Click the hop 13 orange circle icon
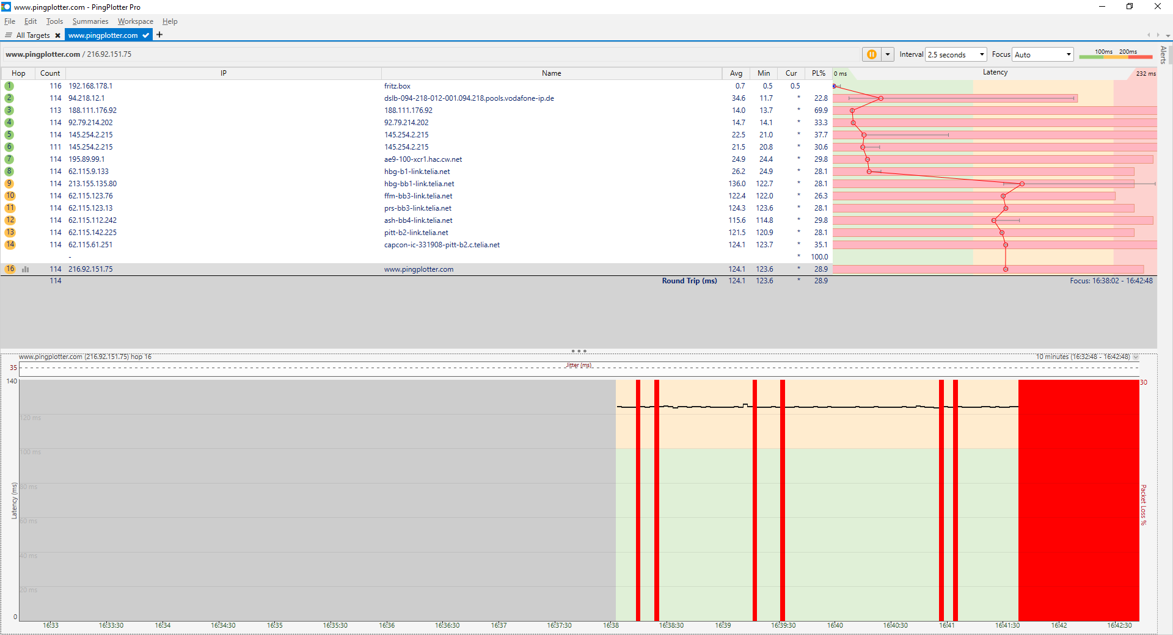Screen dimensions: 1173x635 10,233
